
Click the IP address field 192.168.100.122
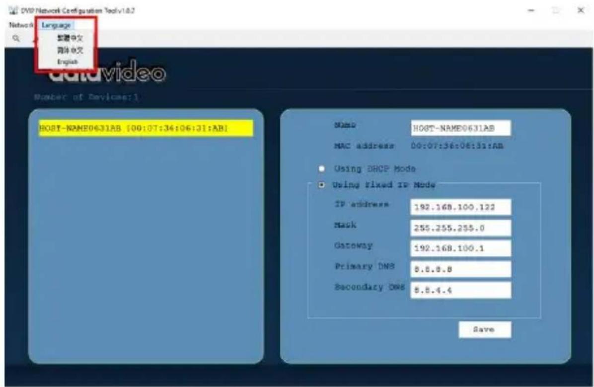pos(461,207)
